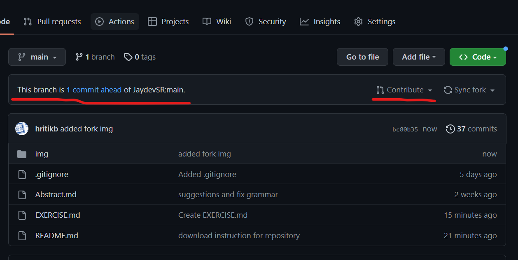Viewport: 518px width, 260px height.
Task: Open the green Code dropdown
Action: [x=478, y=57]
